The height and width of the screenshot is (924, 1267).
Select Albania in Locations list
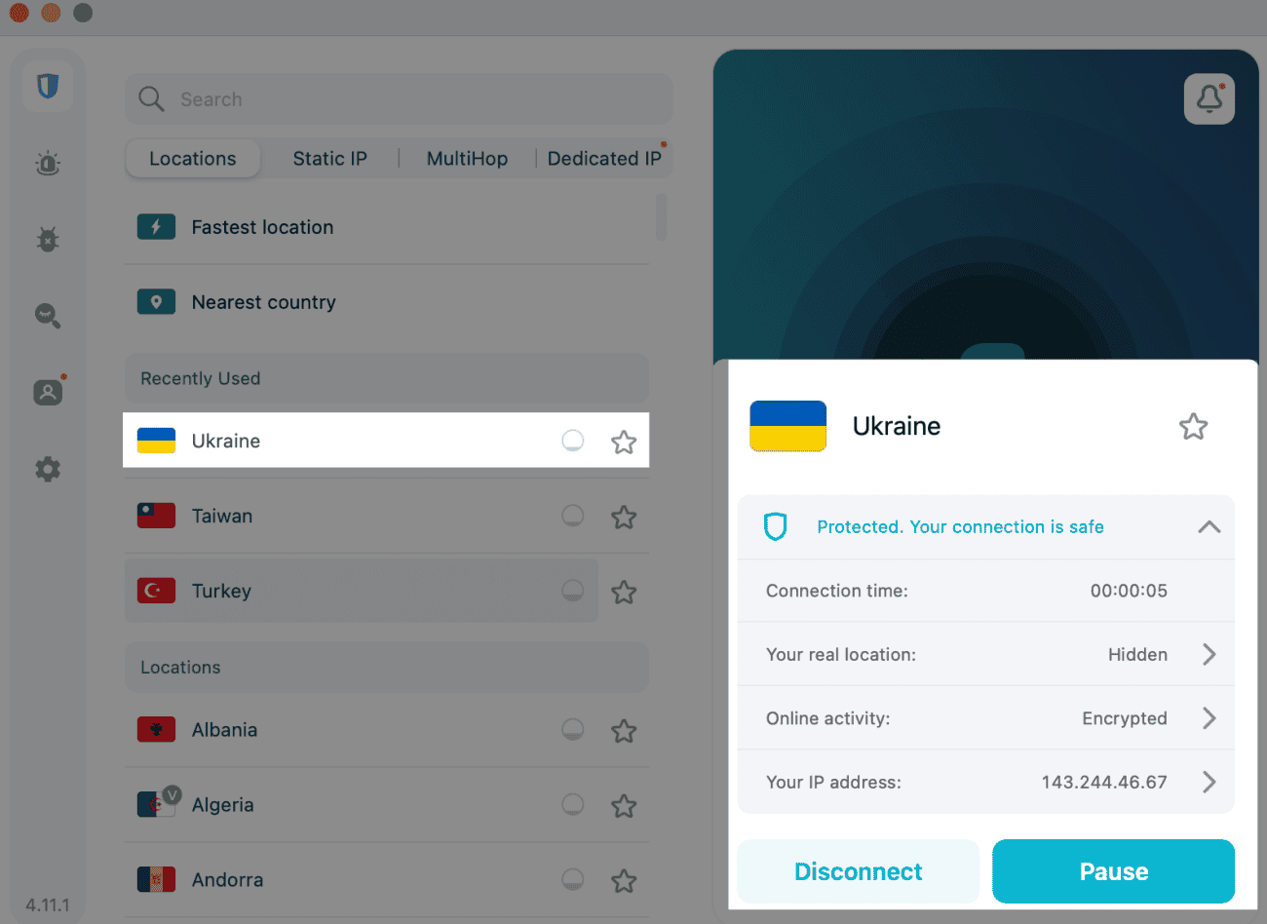click(x=387, y=729)
